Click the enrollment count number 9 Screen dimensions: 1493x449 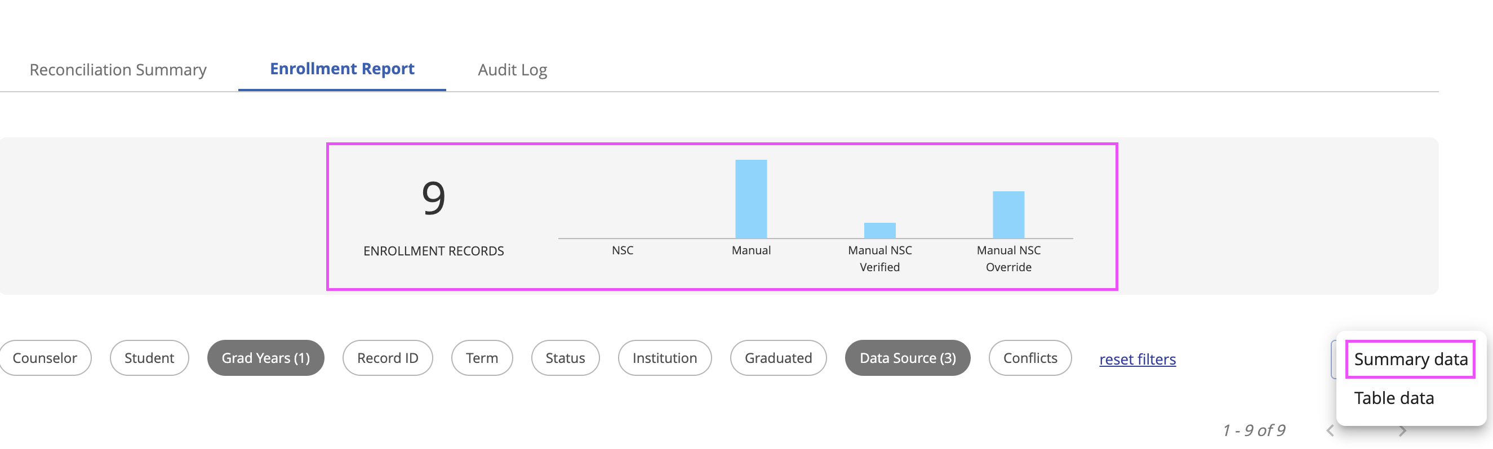(x=433, y=198)
